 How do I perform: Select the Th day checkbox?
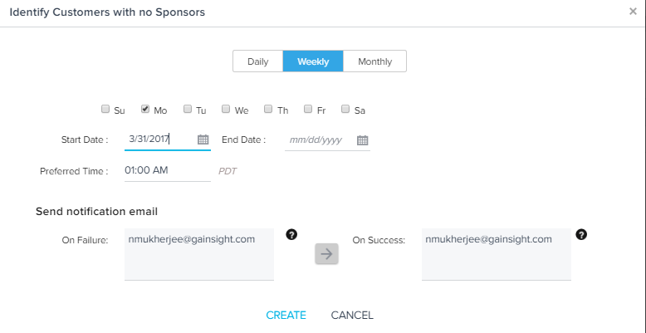pos(268,109)
